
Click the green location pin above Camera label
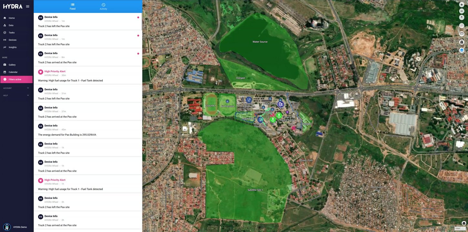[279, 116]
